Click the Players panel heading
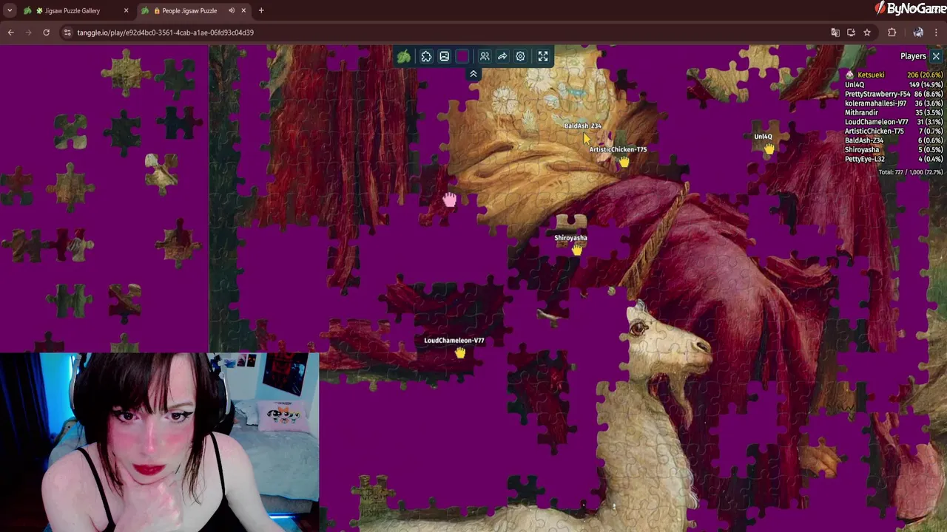The width and height of the screenshot is (947, 532). 913,56
